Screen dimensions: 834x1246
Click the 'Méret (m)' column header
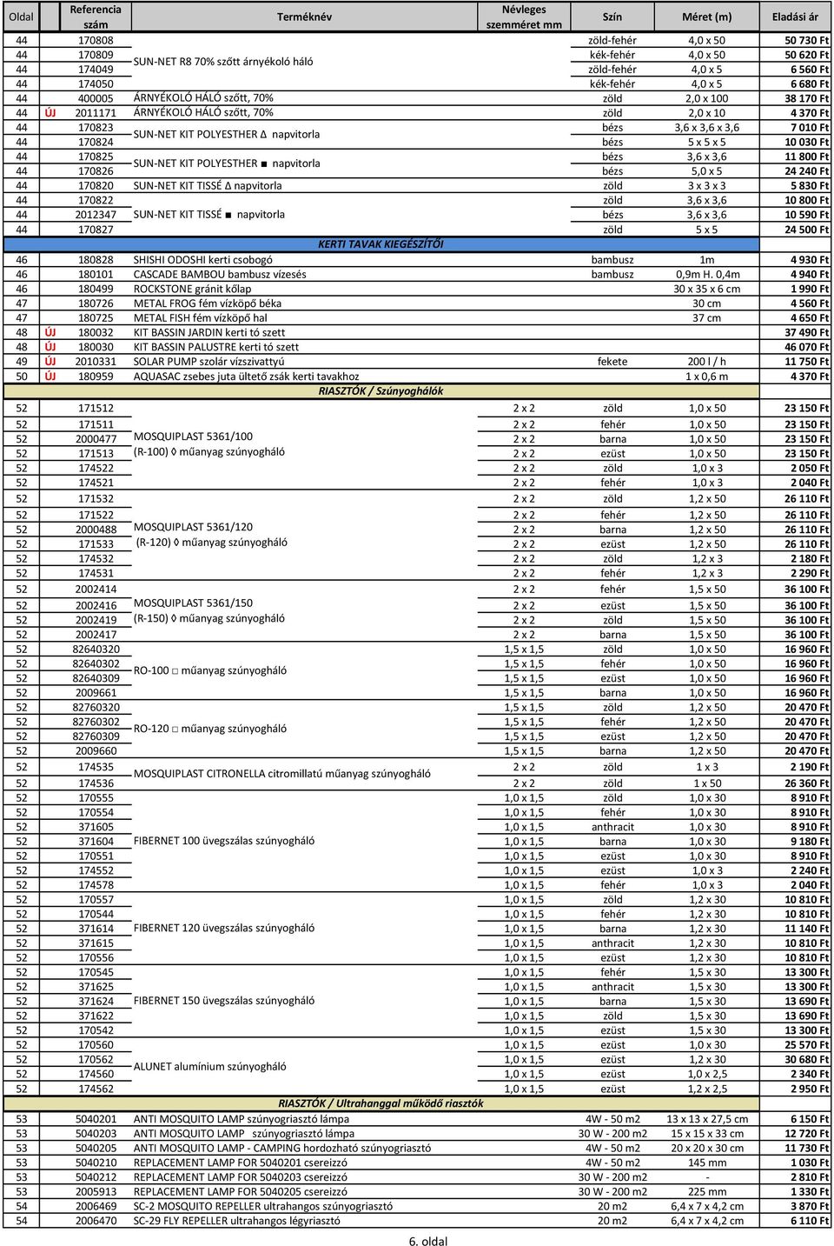(707, 17)
